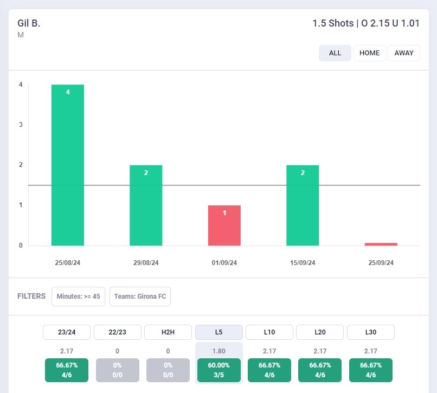This screenshot has height=393, width=437.
Task: Open the Teams: Girona FC filter
Action: click(x=140, y=297)
